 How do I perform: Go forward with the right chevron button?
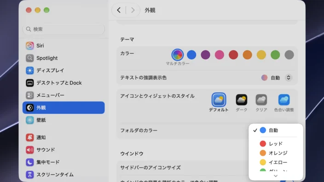(x=133, y=10)
